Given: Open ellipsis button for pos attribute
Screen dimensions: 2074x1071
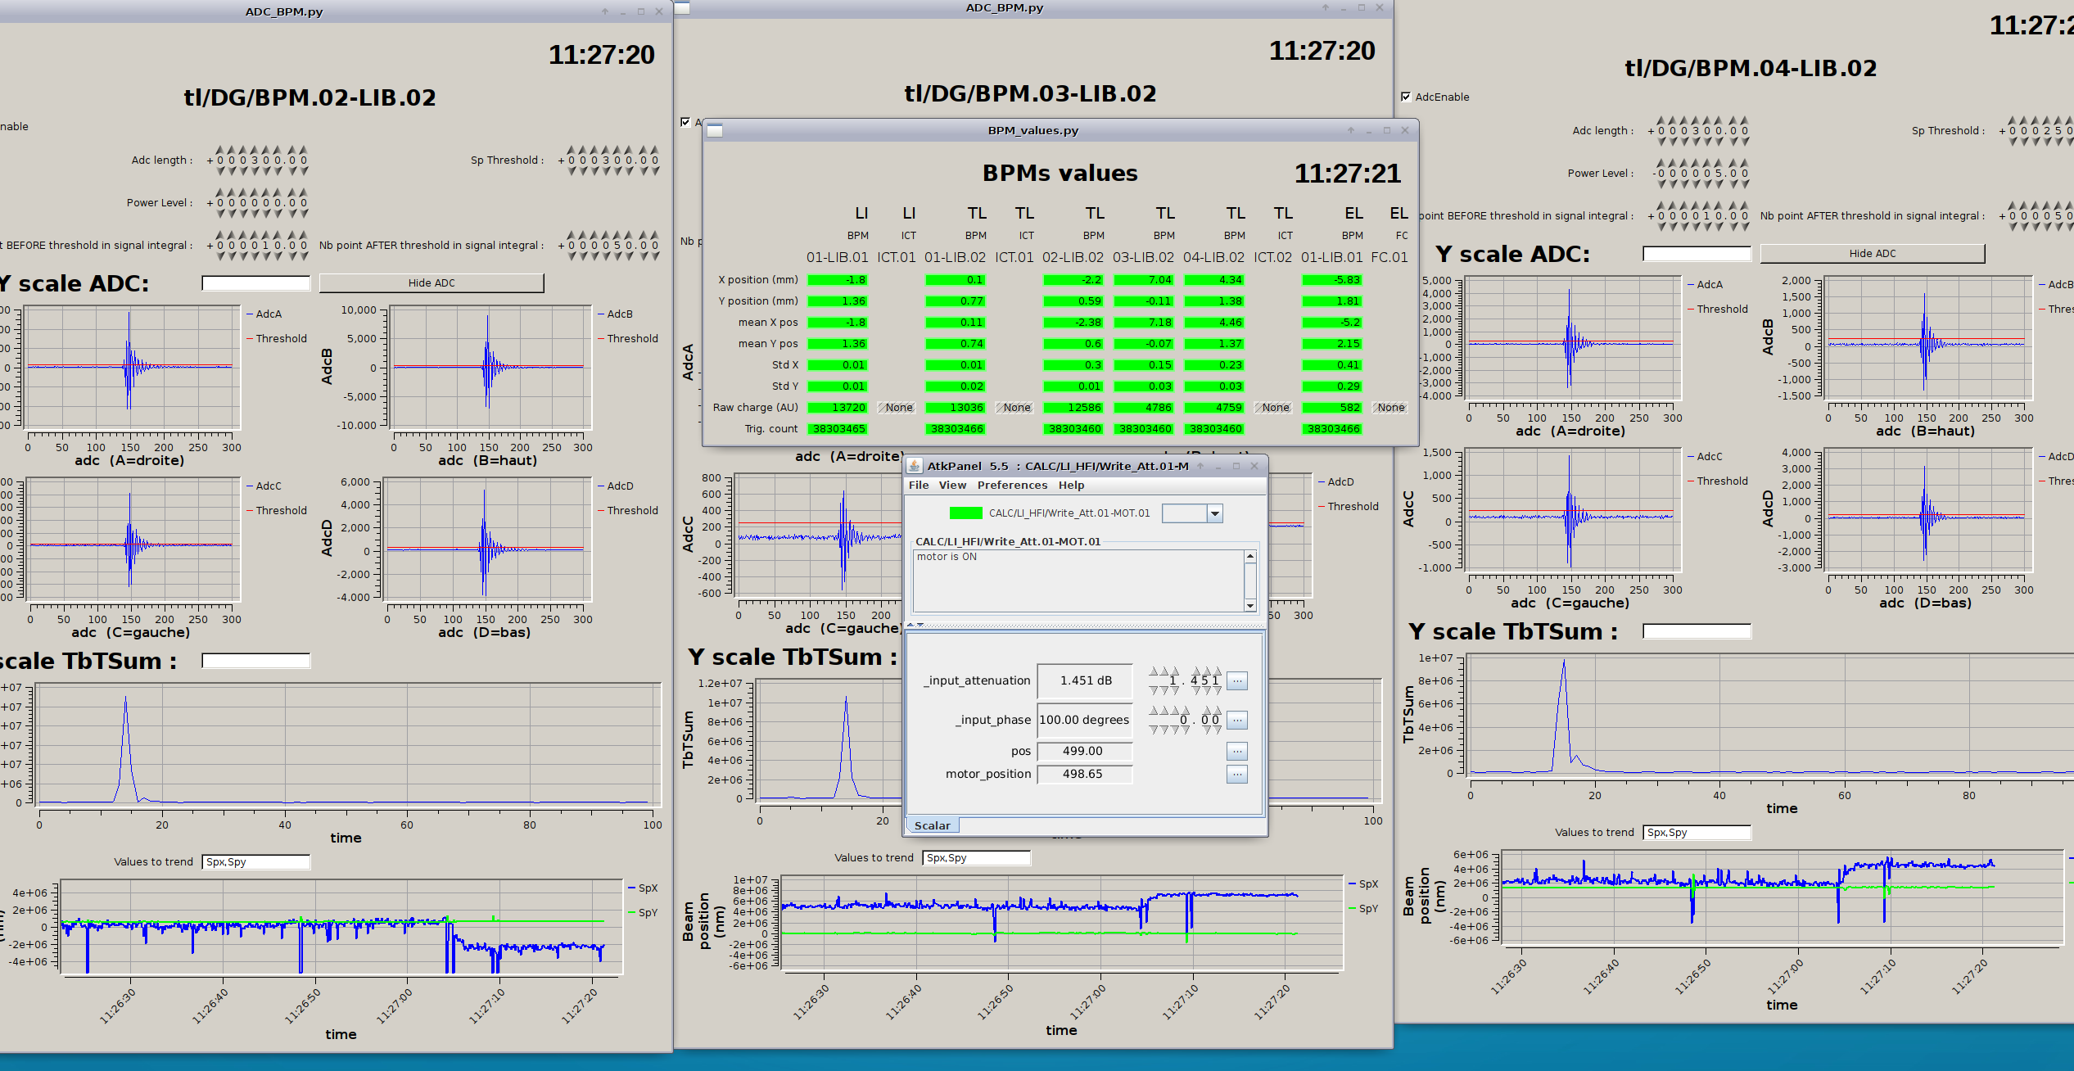Looking at the screenshot, I should [x=1237, y=751].
